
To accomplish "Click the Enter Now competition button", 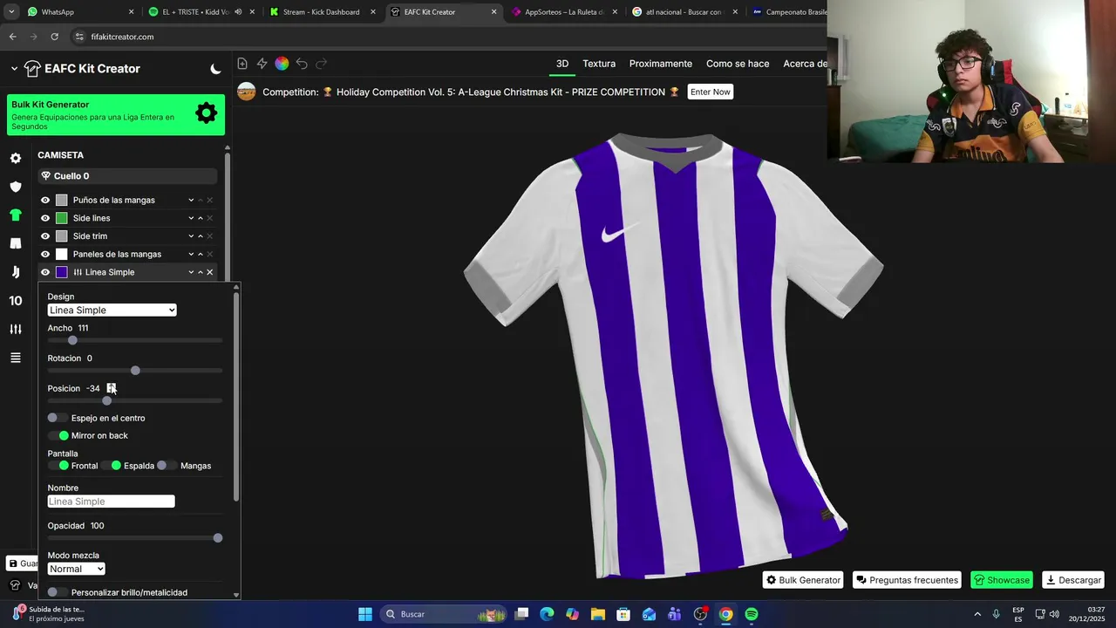I will tap(711, 92).
